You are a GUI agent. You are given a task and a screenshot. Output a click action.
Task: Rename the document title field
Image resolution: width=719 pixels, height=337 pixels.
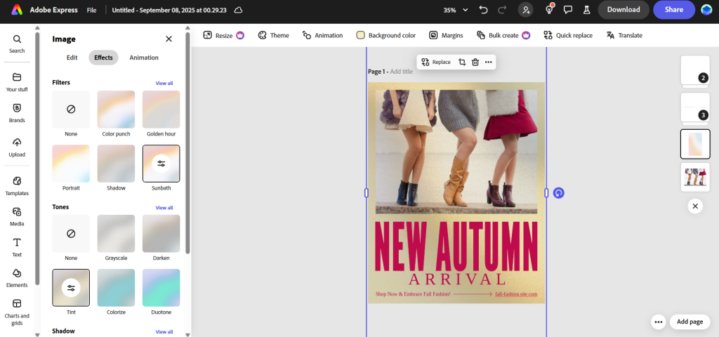click(x=169, y=10)
